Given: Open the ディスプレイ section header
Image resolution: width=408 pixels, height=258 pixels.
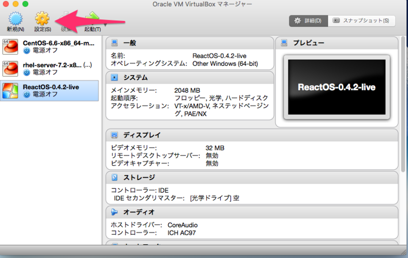Looking at the screenshot, I should (x=252, y=135).
